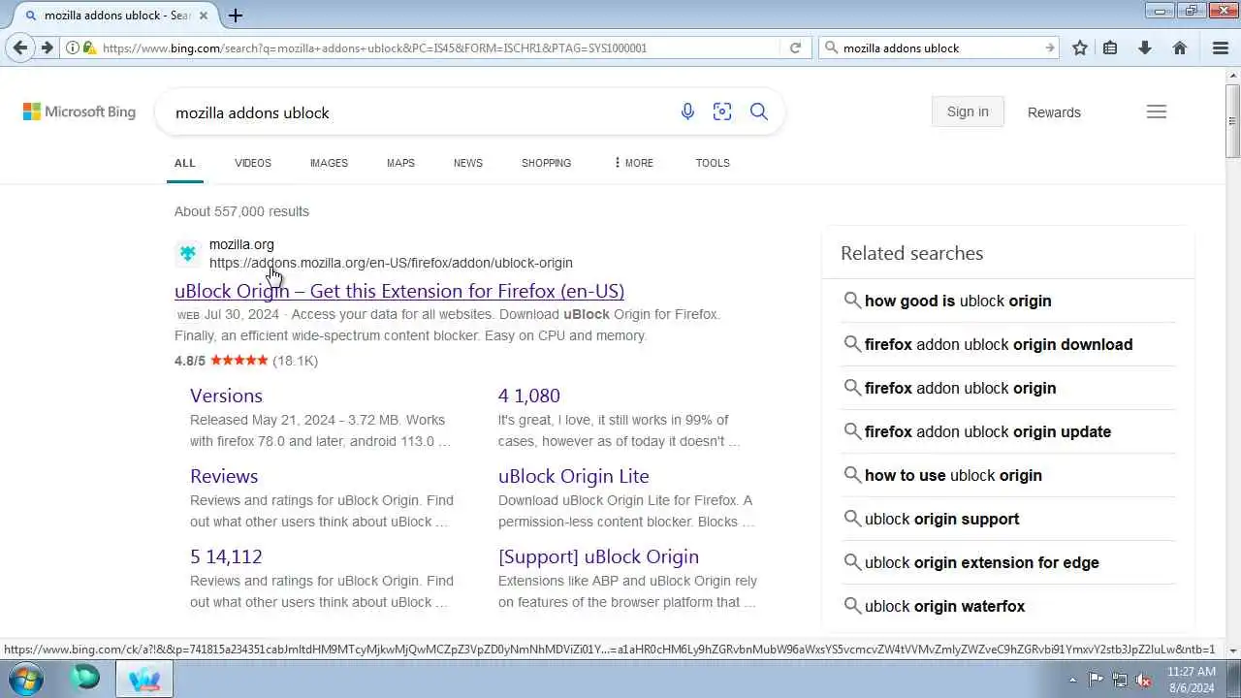
Task: Switch to the IMAGES tab
Action: point(329,163)
